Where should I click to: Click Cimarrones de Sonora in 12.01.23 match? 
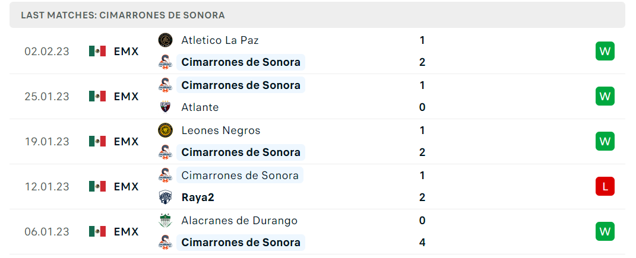(x=240, y=176)
